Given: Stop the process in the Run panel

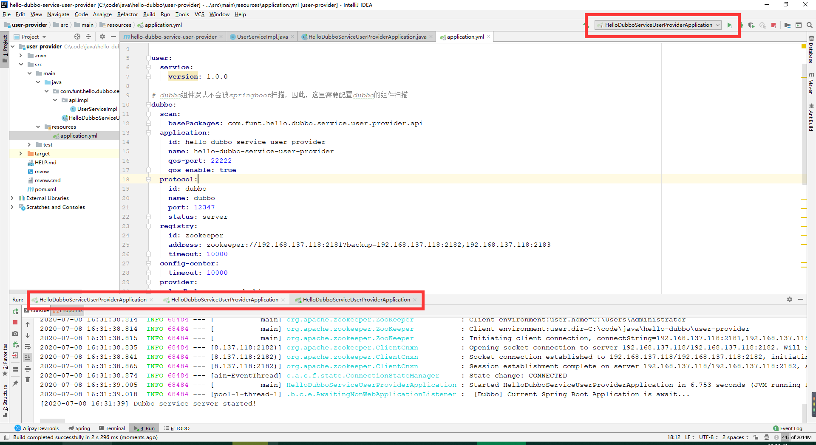Looking at the screenshot, I should [x=15, y=322].
